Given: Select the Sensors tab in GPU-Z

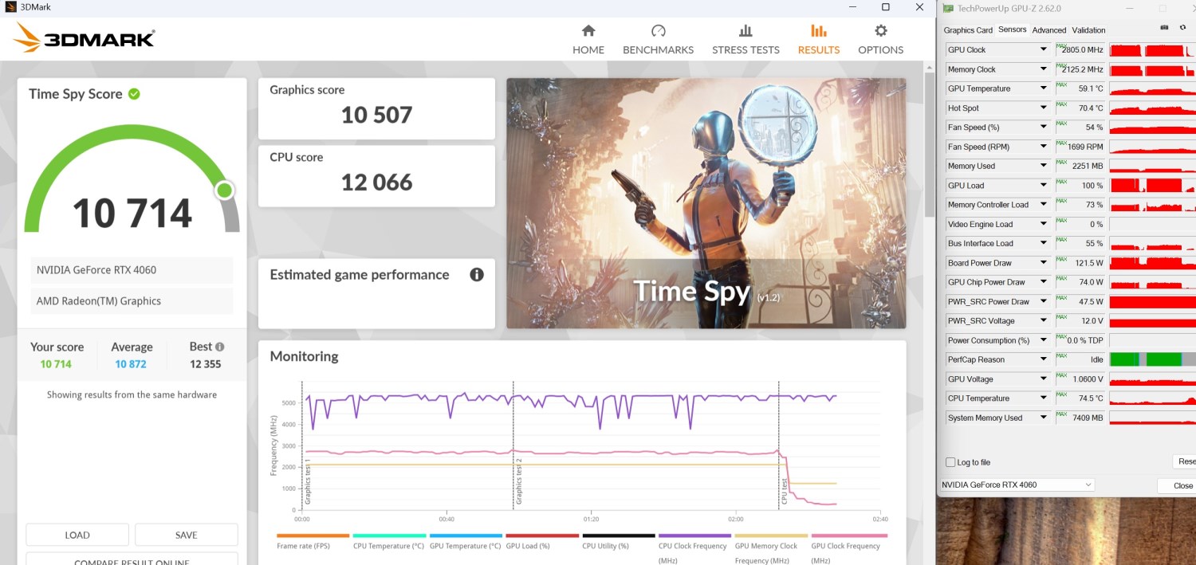Looking at the screenshot, I should (1013, 29).
